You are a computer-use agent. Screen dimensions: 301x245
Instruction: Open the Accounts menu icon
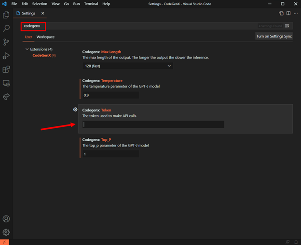pyautogui.click(x=6, y=219)
